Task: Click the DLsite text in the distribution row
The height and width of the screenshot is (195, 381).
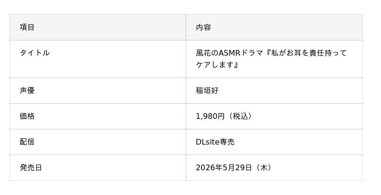Action: (x=208, y=142)
